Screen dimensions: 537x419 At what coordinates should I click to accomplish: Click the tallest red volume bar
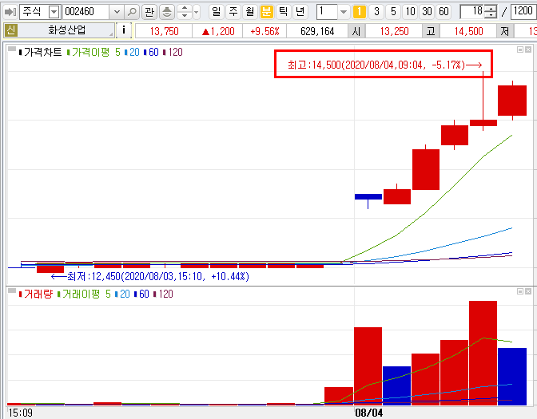coord(483,354)
